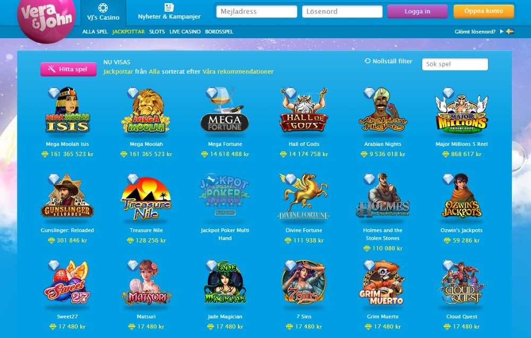Open the Divine Fortune pegasus icon

(304, 196)
